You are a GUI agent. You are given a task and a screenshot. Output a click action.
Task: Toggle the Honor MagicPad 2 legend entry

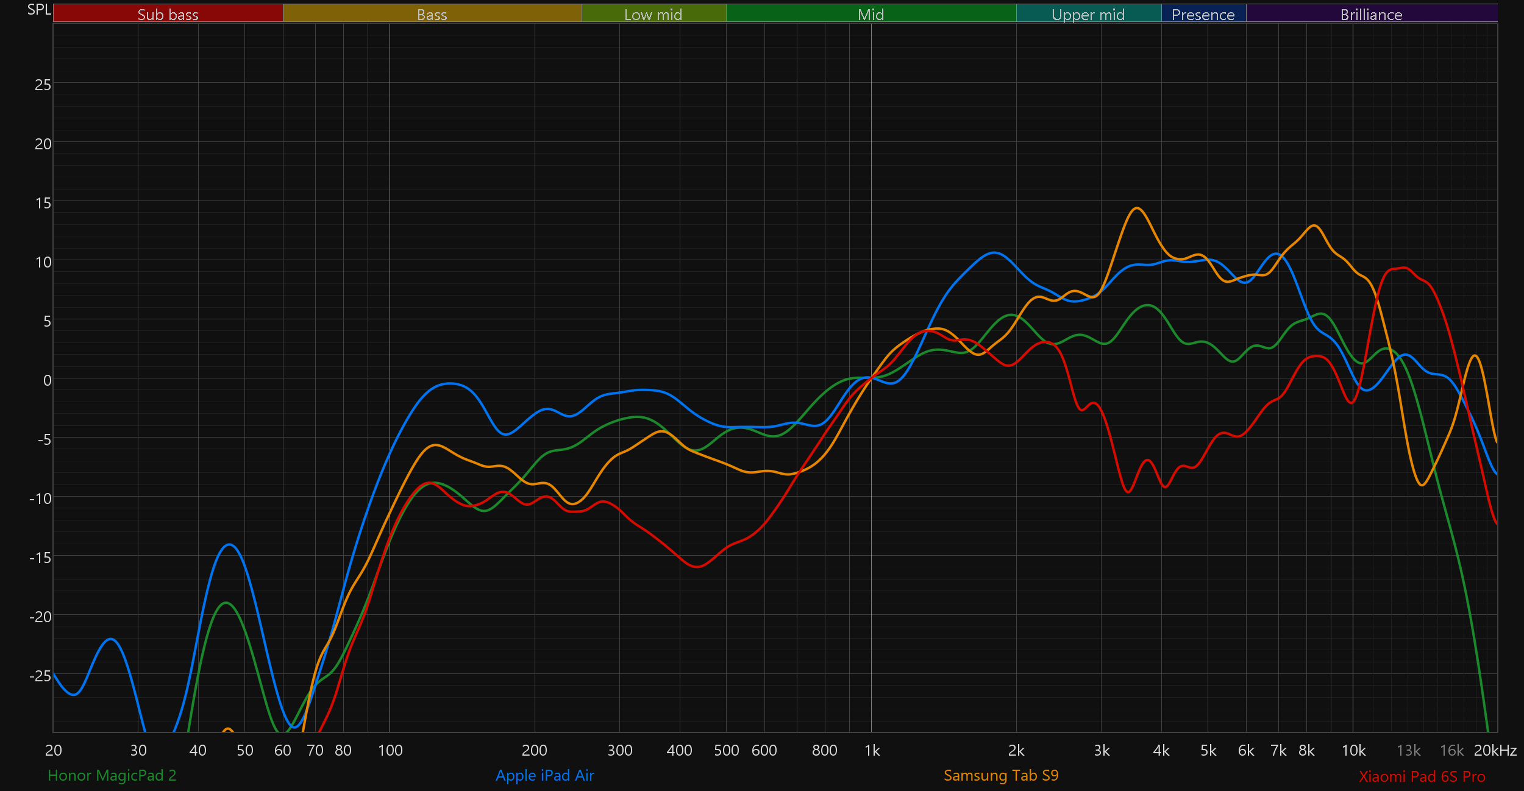tap(112, 775)
